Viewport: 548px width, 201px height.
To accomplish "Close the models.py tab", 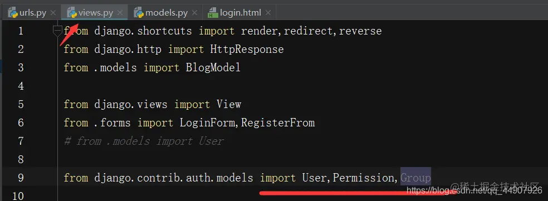I will click(x=195, y=13).
